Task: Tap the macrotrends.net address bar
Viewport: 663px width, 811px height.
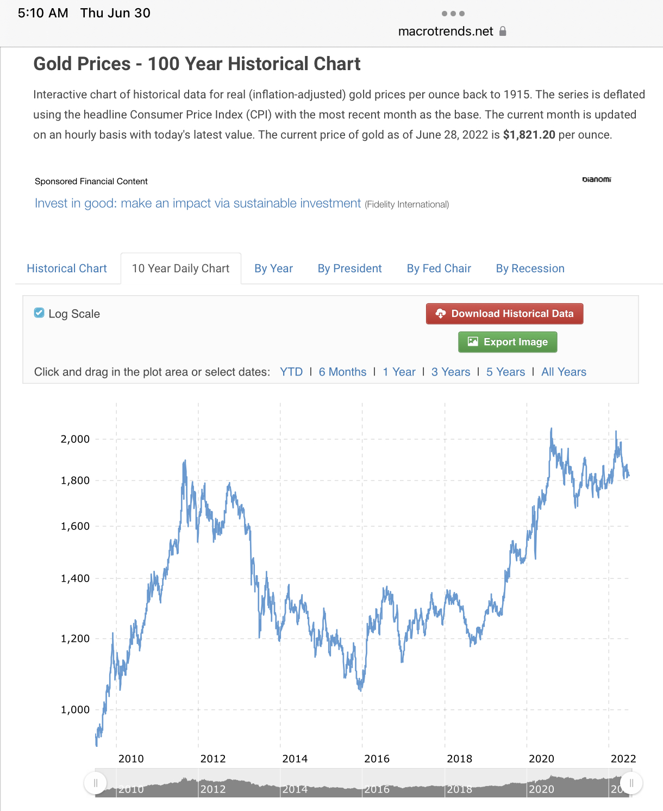Action: pyautogui.click(x=446, y=31)
